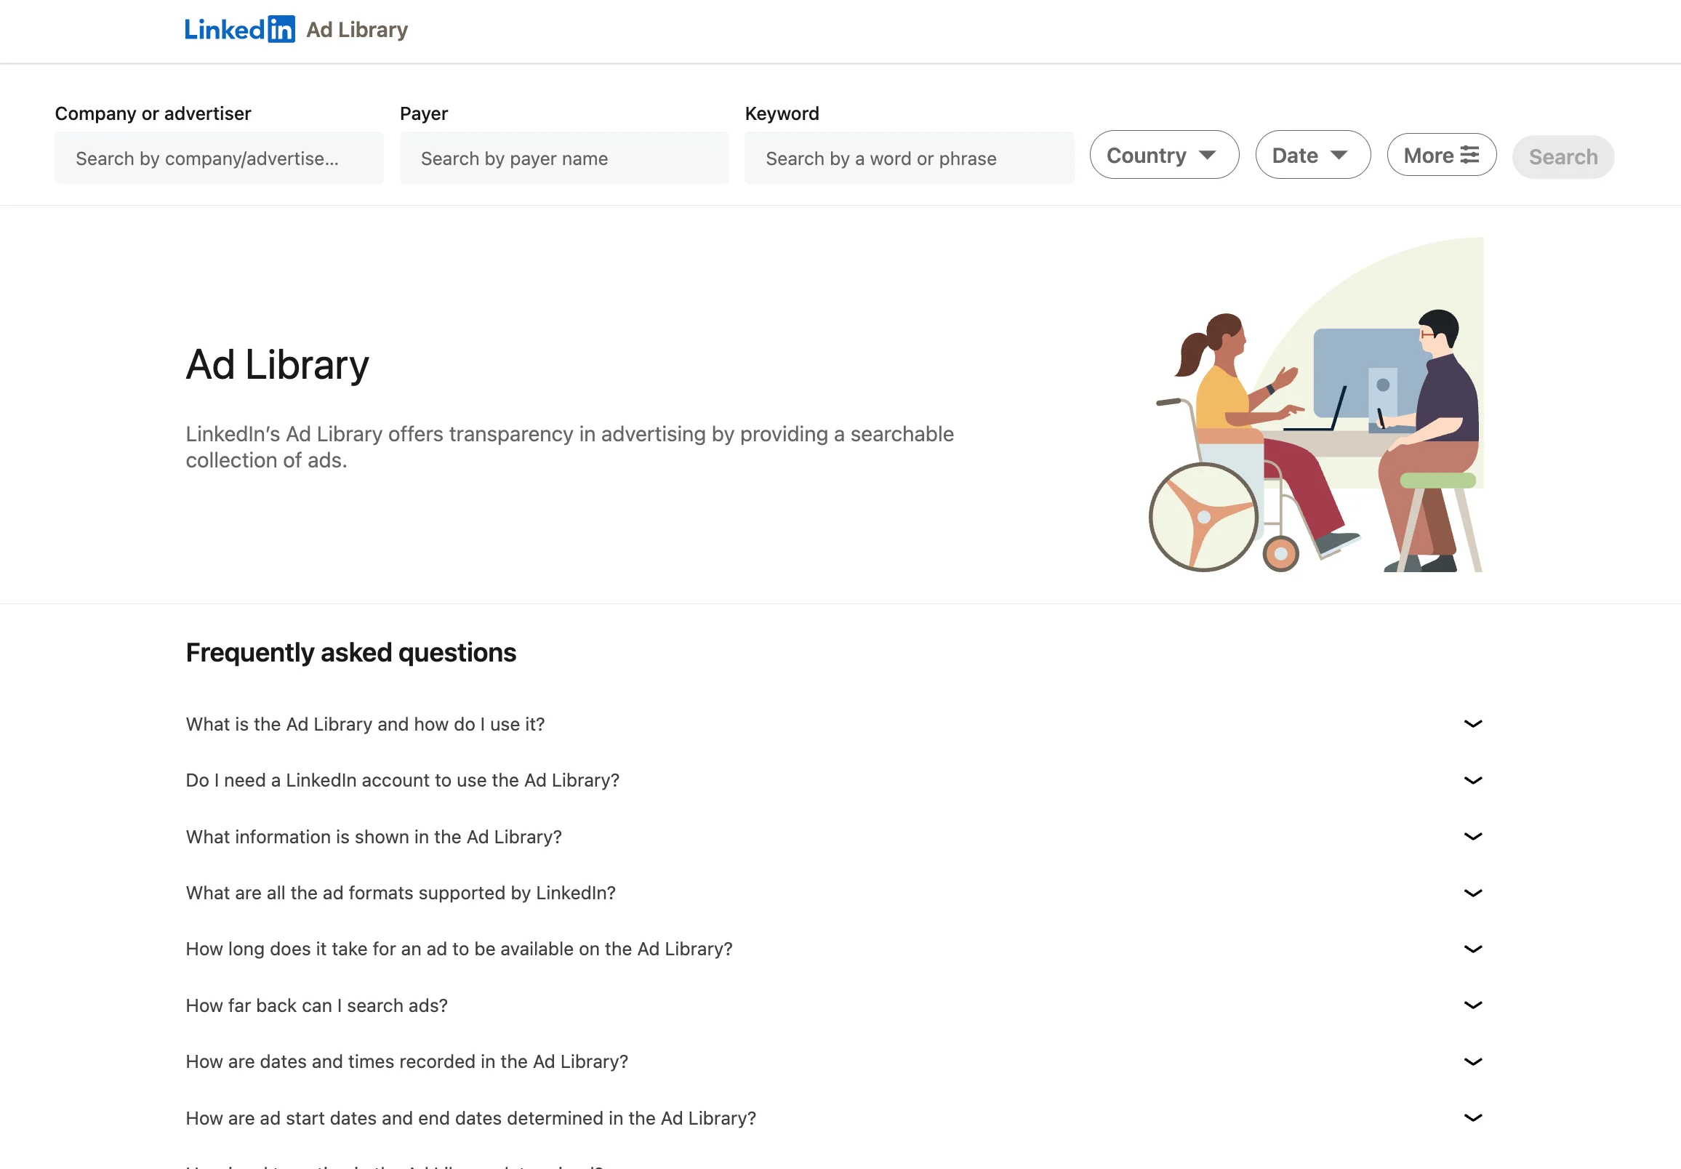This screenshot has width=1681, height=1169.
Task: Open the Country filter dropdown
Action: click(x=1164, y=155)
